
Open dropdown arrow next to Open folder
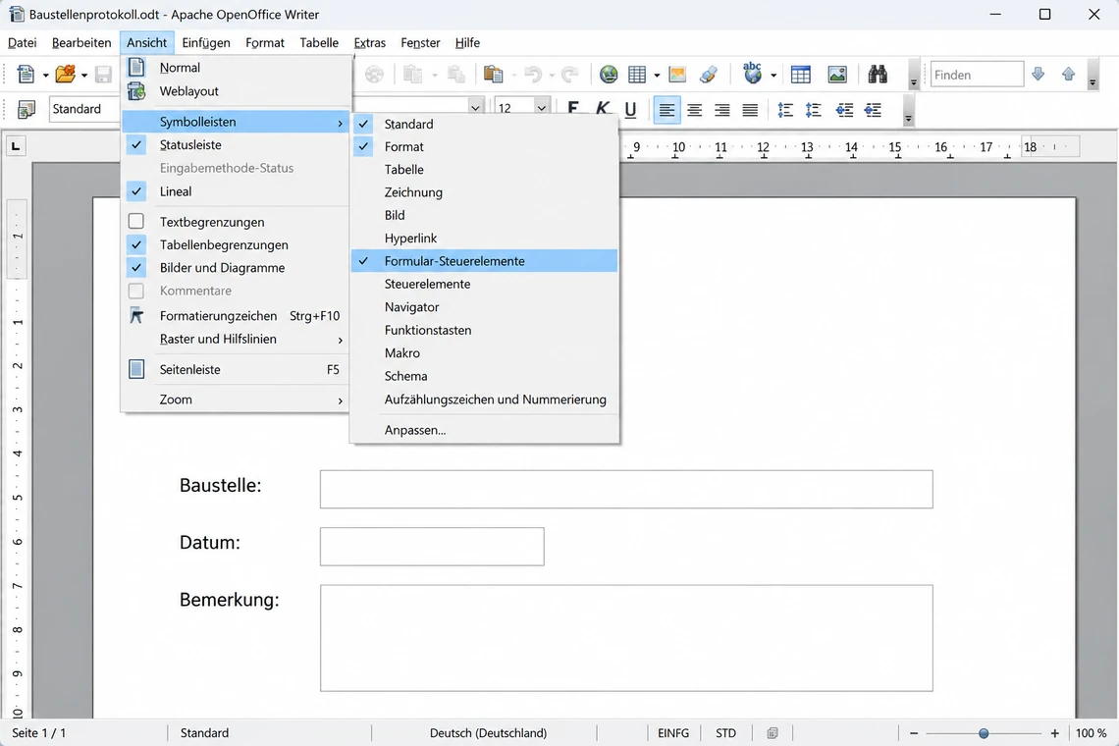[83, 75]
